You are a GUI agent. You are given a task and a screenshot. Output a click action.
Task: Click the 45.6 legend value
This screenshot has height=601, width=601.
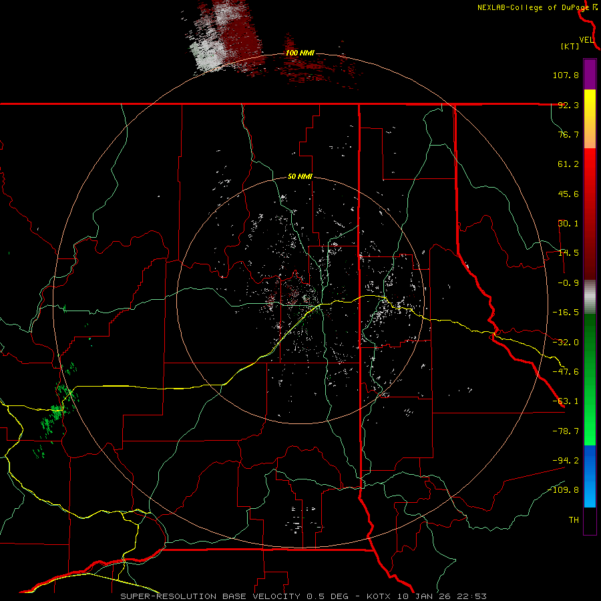tap(568, 194)
